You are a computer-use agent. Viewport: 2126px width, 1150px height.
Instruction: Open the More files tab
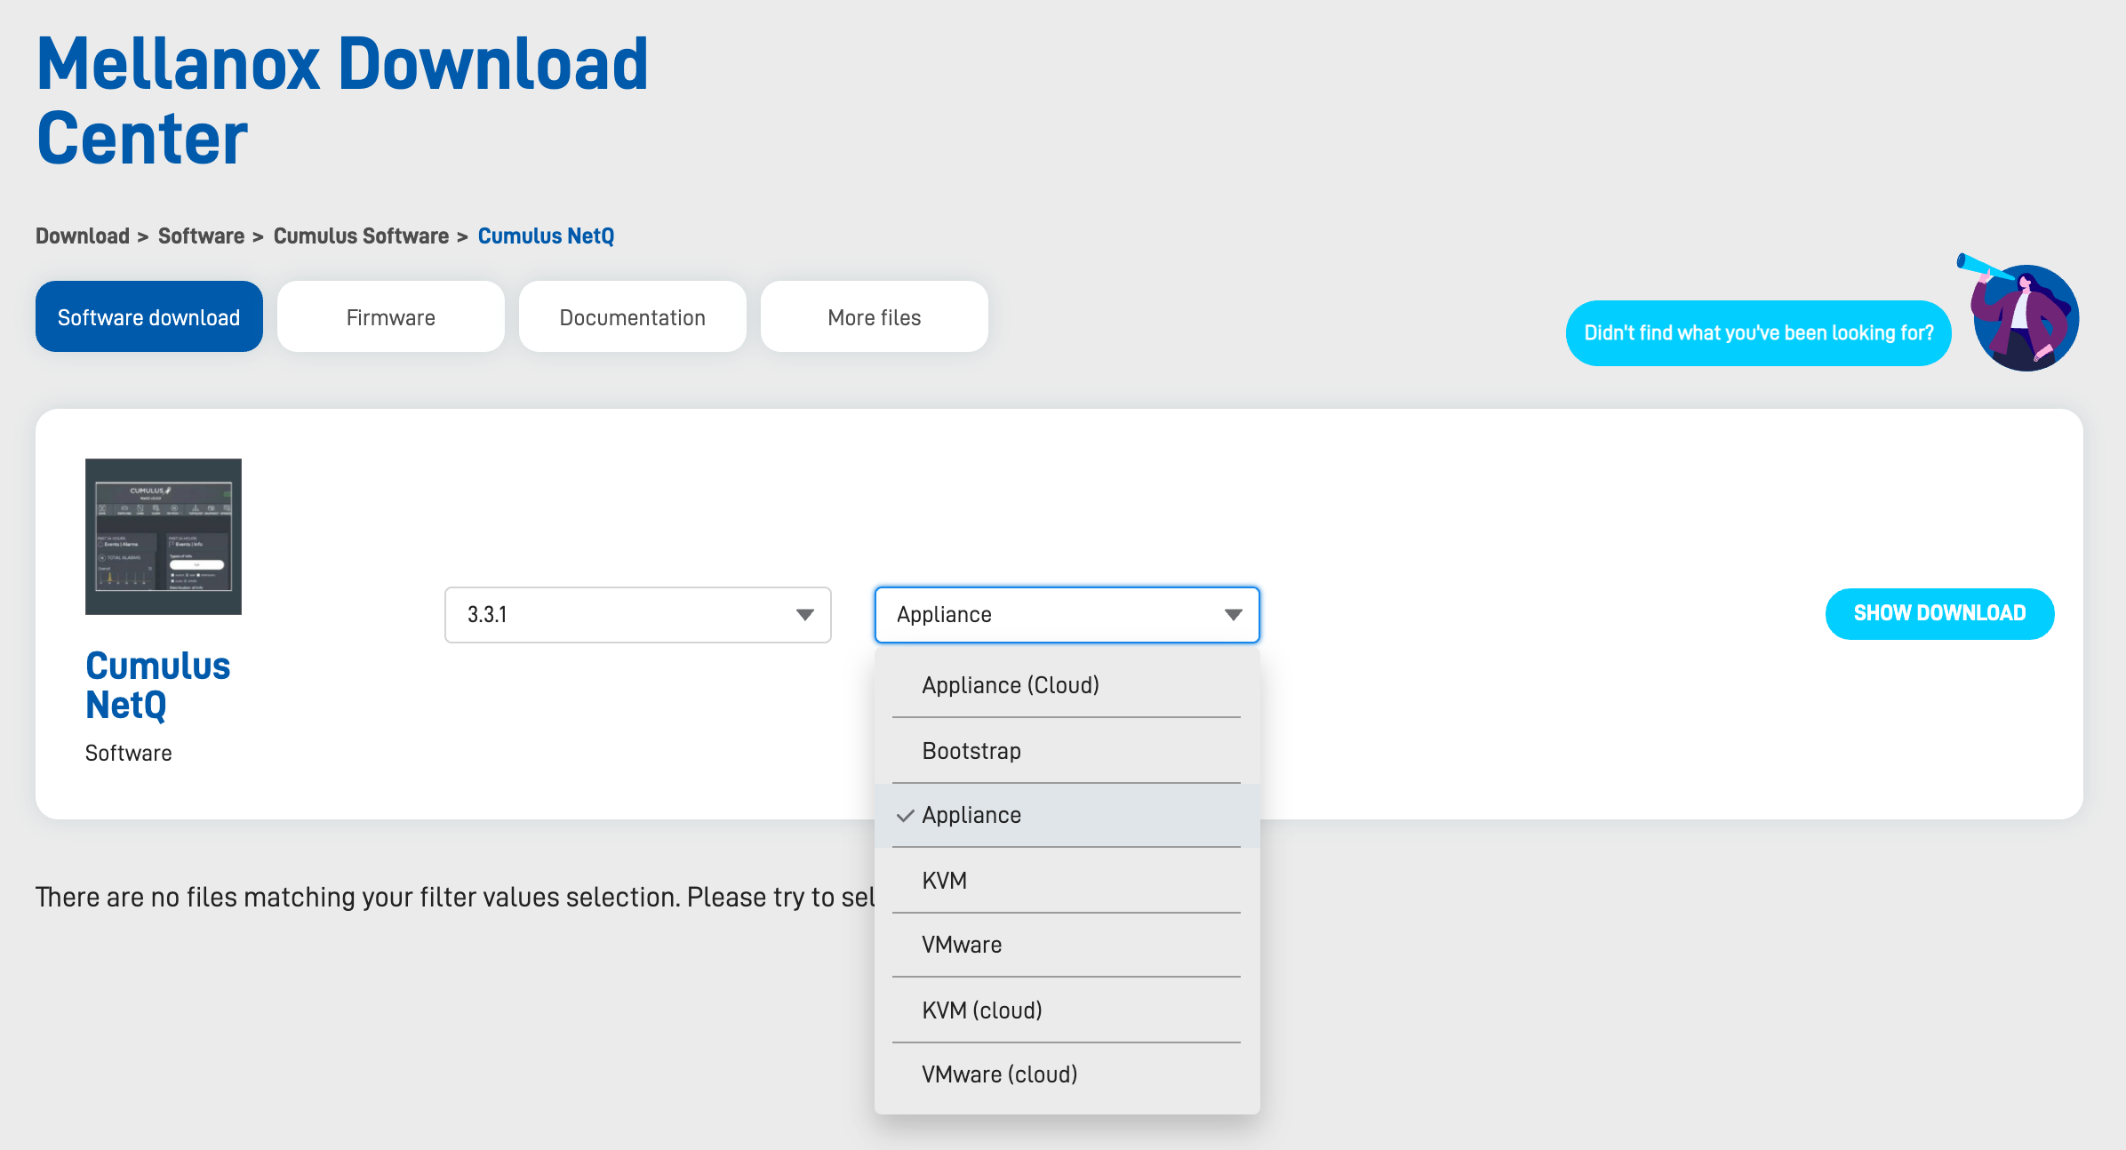click(875, 317)
